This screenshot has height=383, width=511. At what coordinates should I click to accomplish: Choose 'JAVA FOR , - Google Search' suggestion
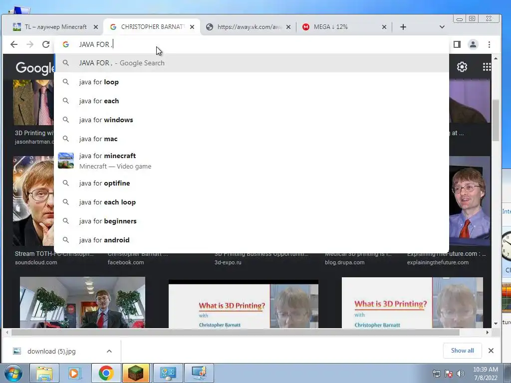(252, 63)
